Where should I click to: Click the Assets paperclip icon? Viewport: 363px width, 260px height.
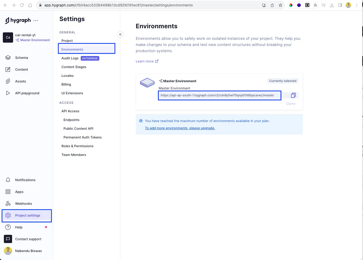tap(8, 81)
